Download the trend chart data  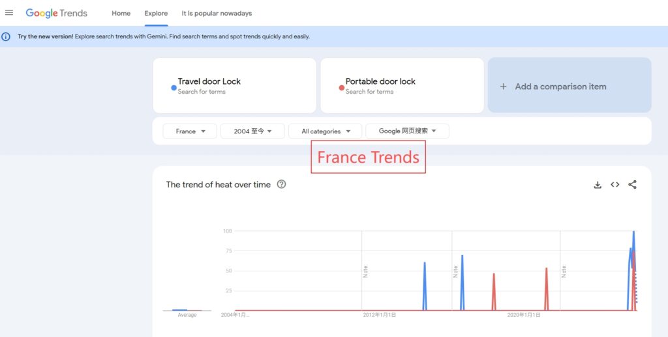pos(598,185)
